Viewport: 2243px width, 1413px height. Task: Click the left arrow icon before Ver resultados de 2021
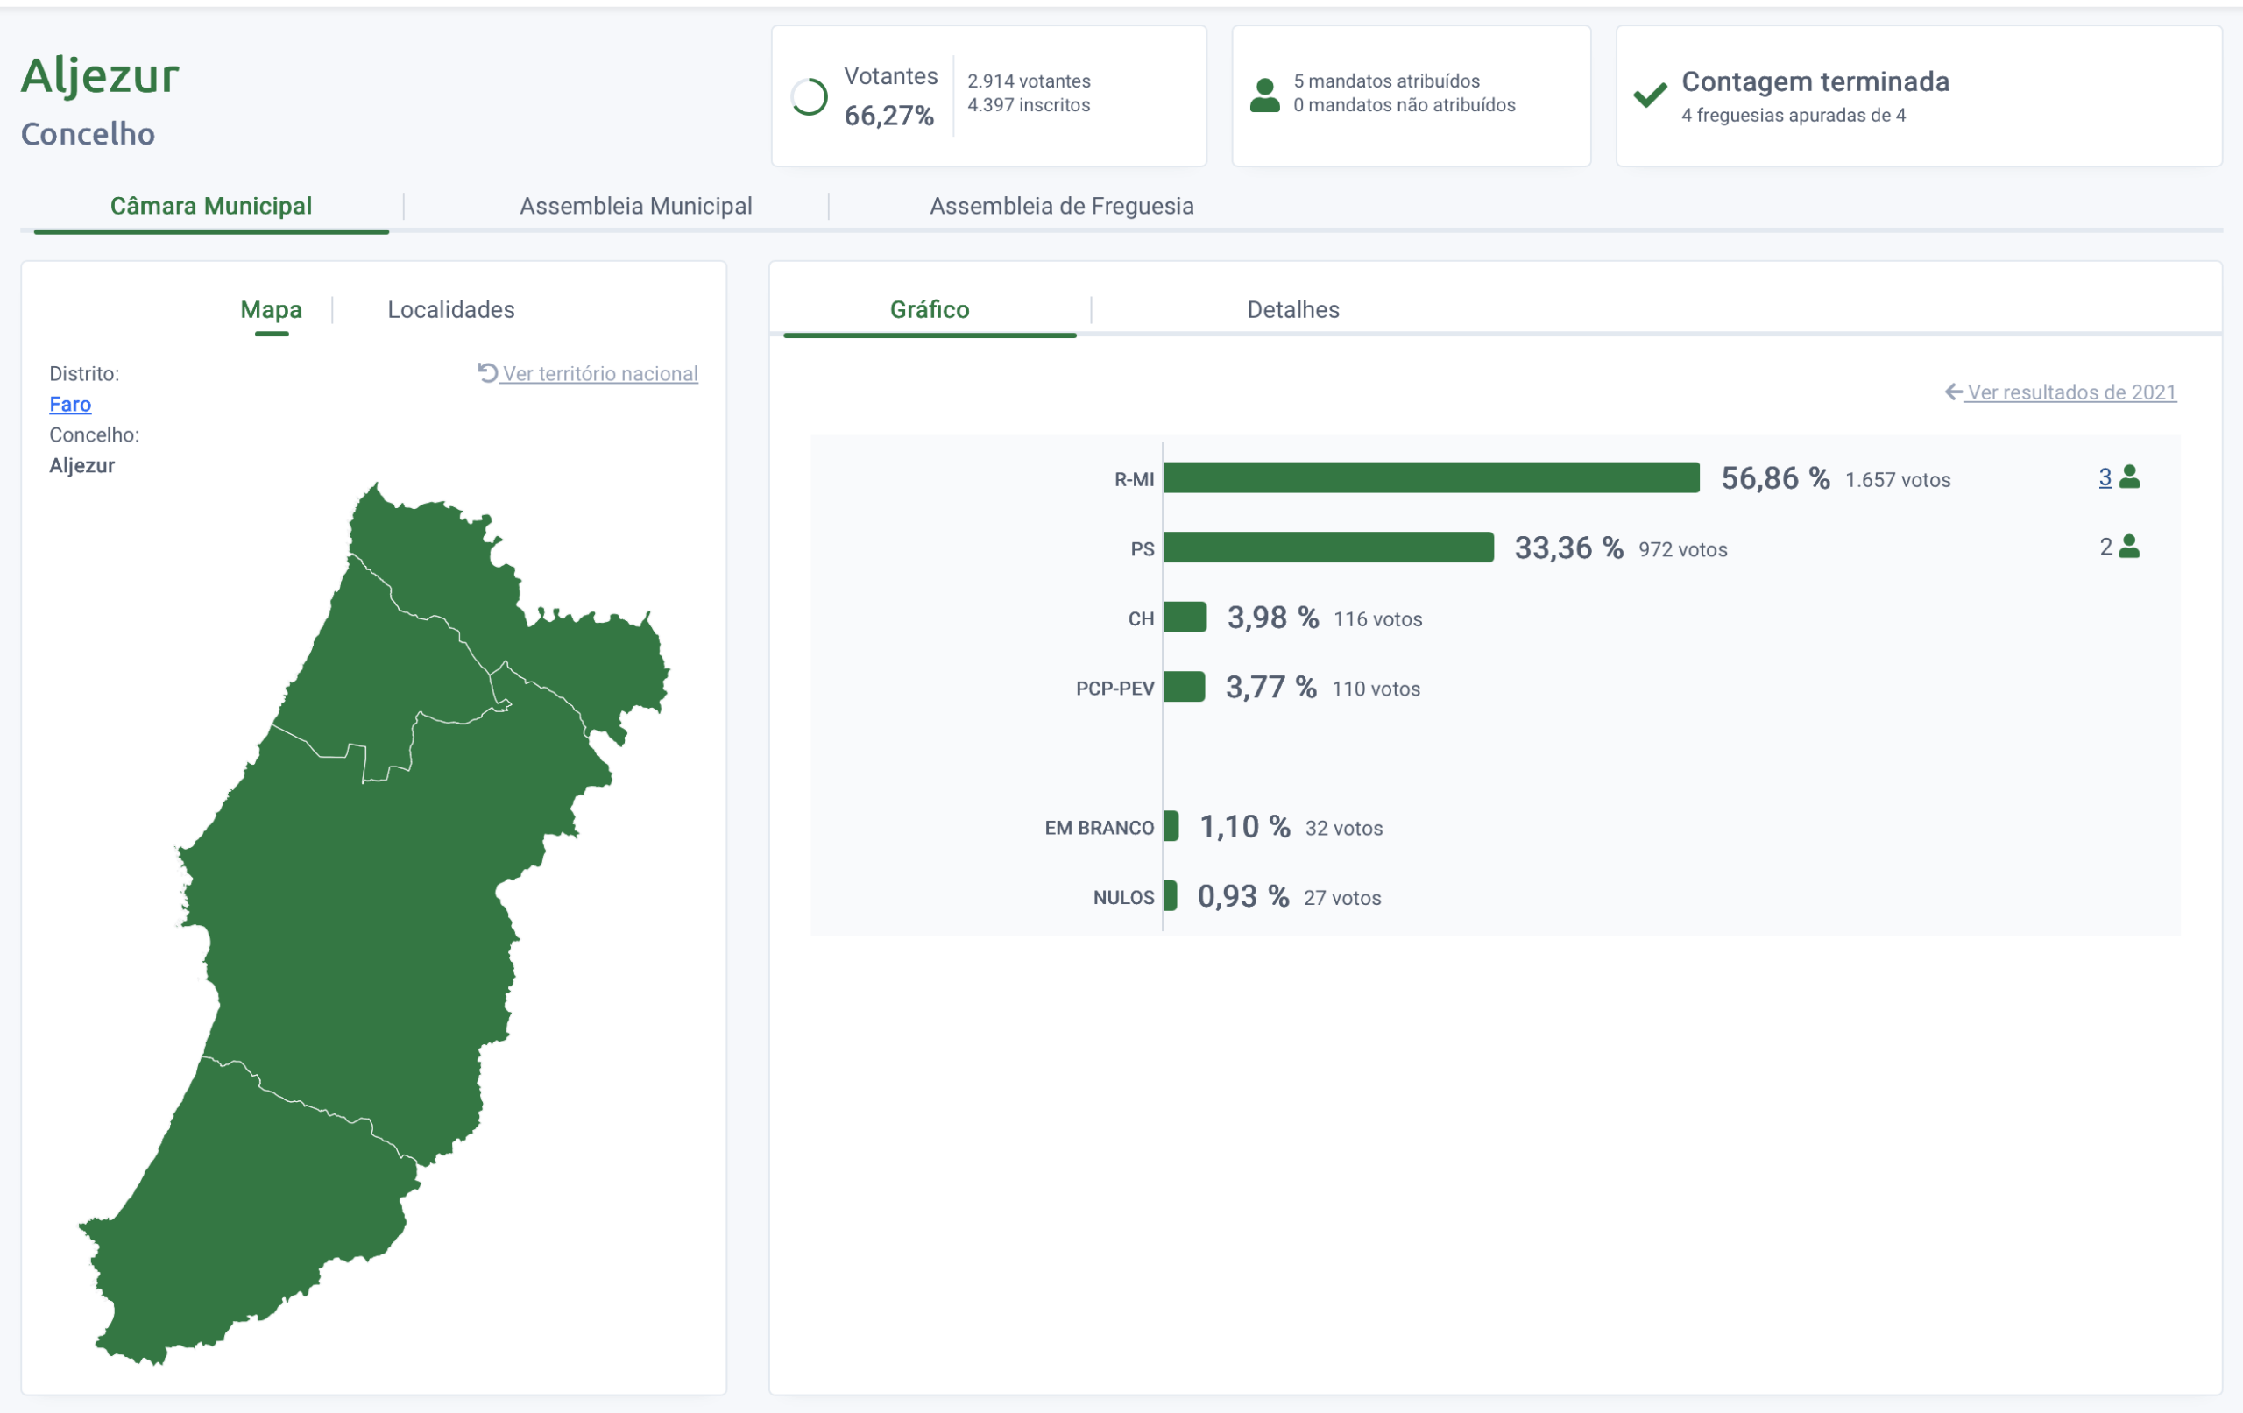[1953, 392]
